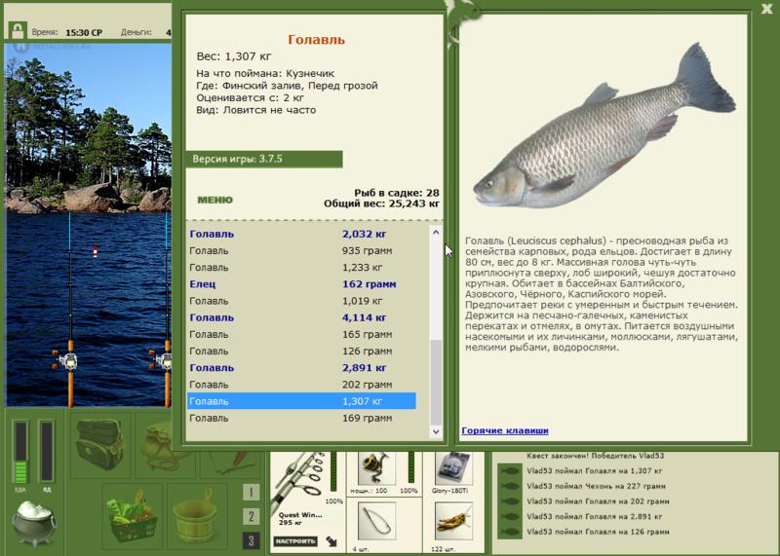The image size is (780, 556).
Task: Select the fishing hook item
Action: [377, 521]
